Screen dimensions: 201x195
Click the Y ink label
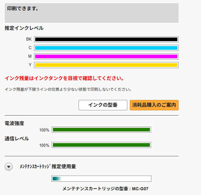tap(30, 65)
